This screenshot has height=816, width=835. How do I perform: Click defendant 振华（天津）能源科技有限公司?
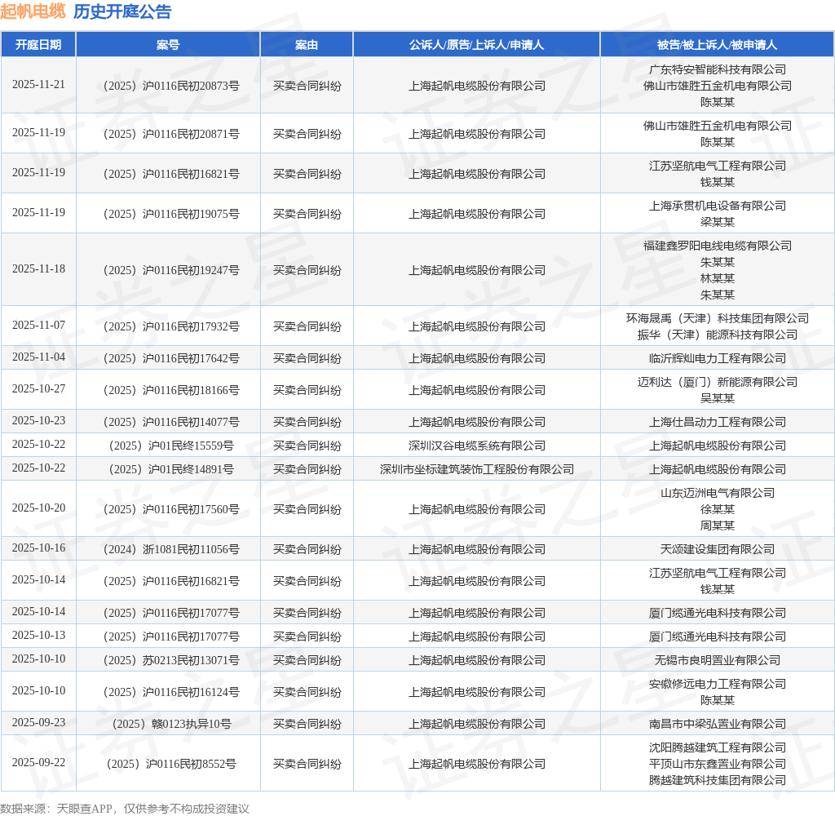pos(718,335)
